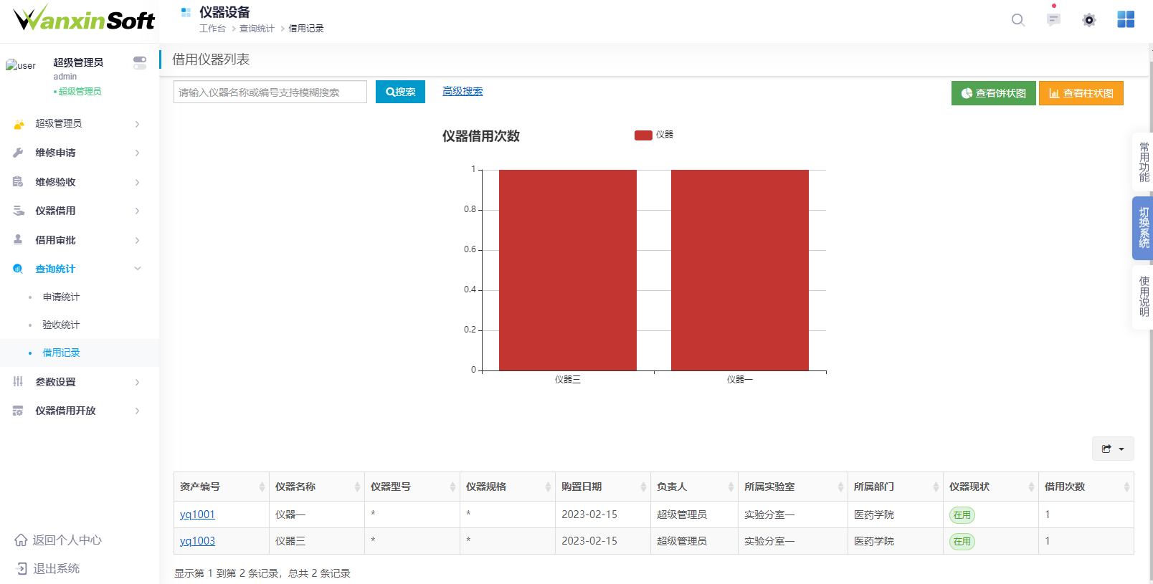1153x584 pixels.
Task: Click the home icon for 返回个人中心
Action: [x=21, y=540]
